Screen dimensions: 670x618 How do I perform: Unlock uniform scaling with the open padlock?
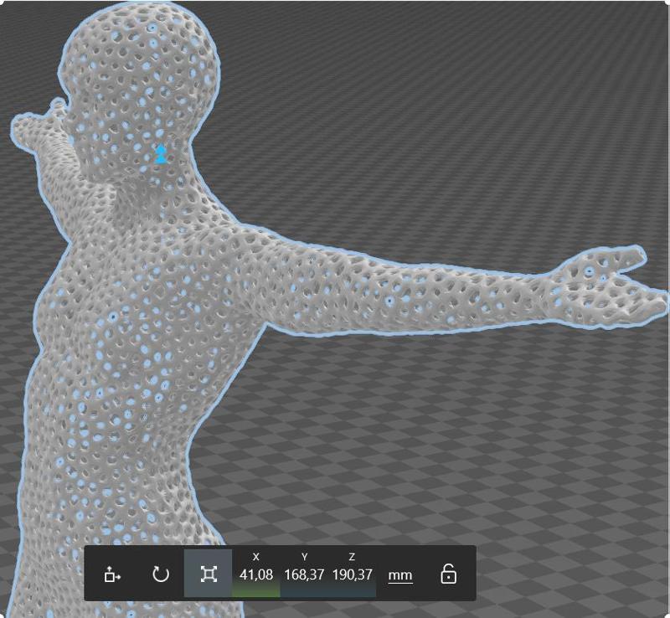447,574
